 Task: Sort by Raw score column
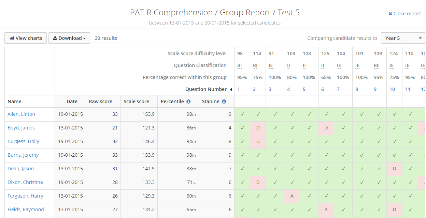100,102
